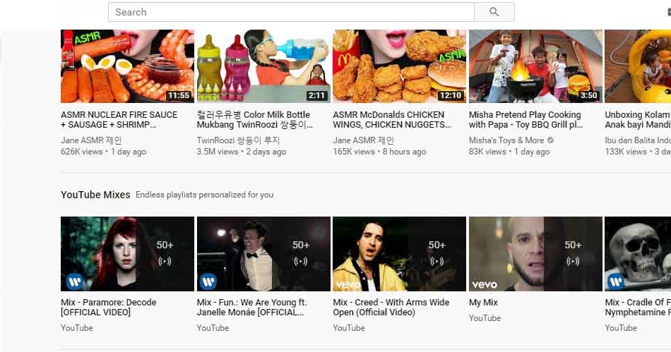The image size is (671, 352).
Task: Open Misha's Toys & More channel
Action: pos(506,140)
